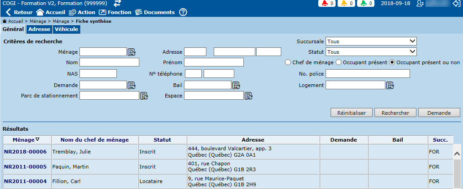This screenshot has width=463, height=189.
Task: Open lookup icon beside Parc de stationnement
Action: tap(144, 96)
